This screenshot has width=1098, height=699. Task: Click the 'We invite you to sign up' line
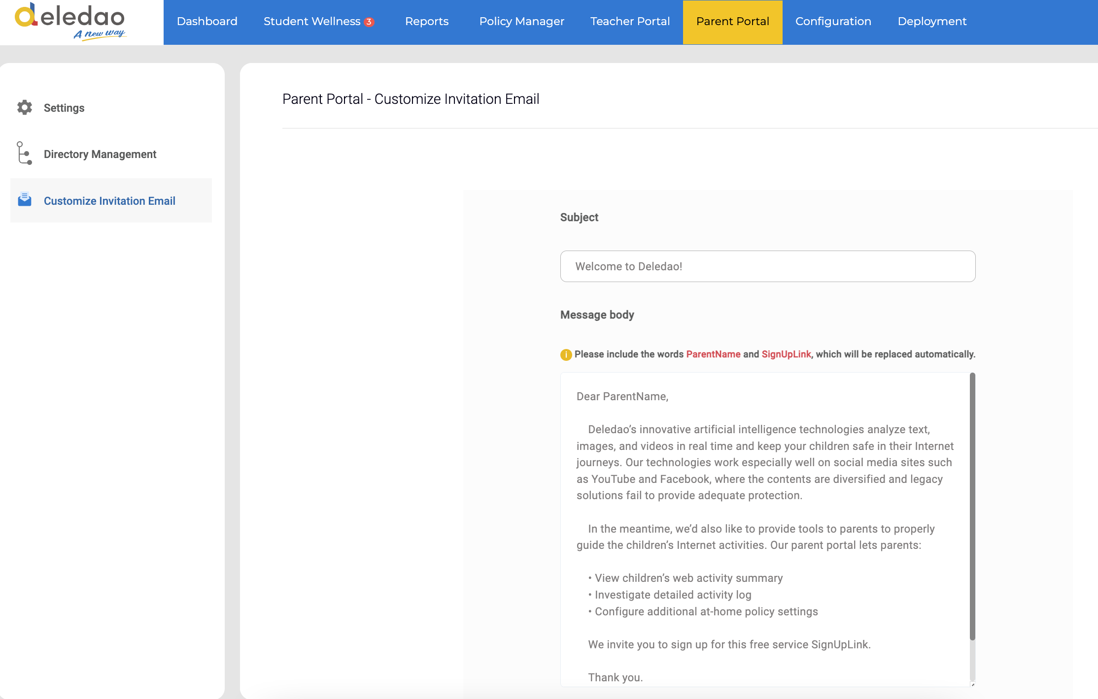pyautogui.click(x=729, y=645)
